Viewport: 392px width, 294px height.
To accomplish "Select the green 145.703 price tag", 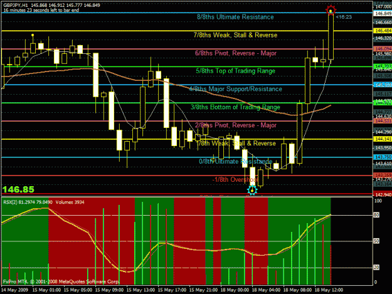I will click(x=383, y=66).
